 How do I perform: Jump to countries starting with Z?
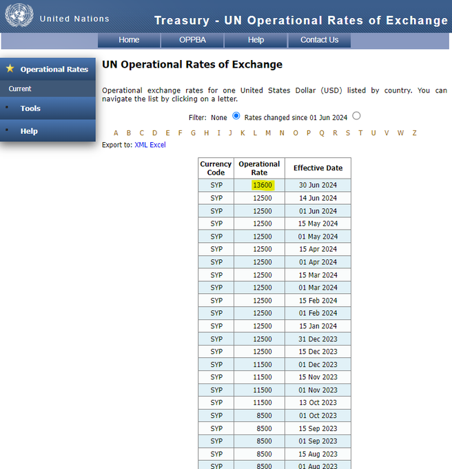[414, 133]
